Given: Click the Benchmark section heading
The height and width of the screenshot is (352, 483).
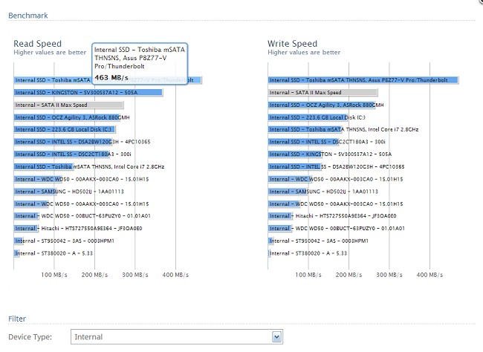Looking at the screenshot, I should coord(28,16).
